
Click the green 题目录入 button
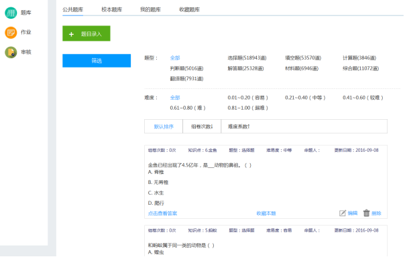86,33
